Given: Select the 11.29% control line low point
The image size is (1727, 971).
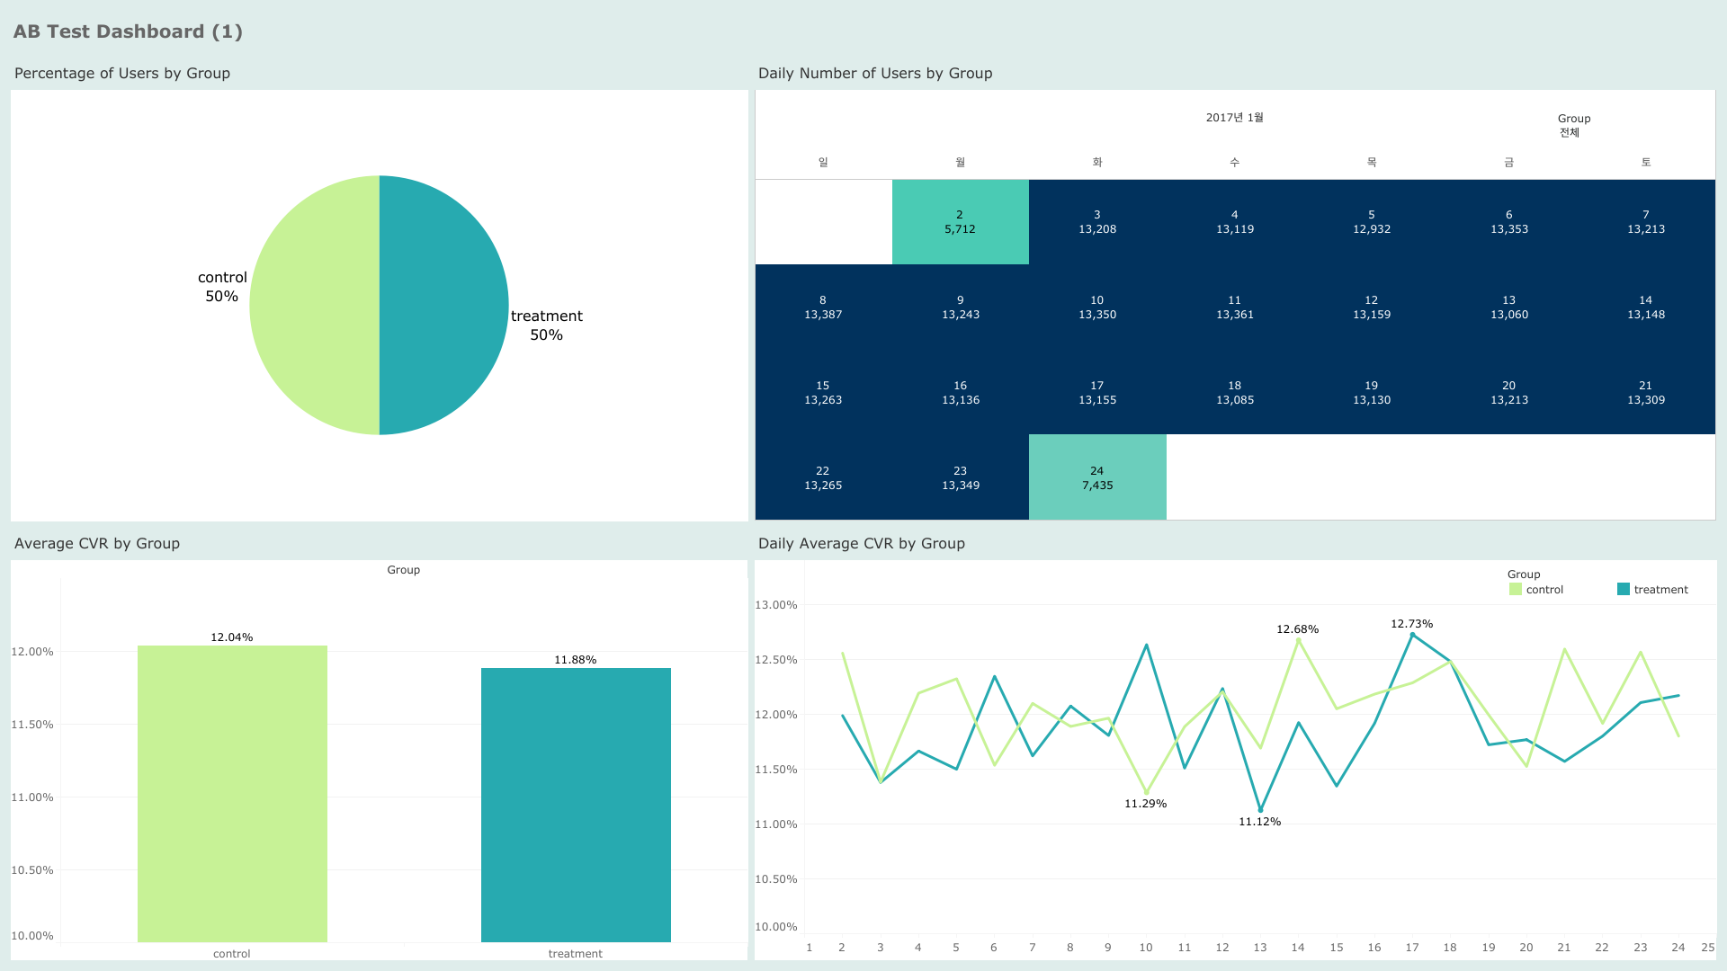Looking at the screenshot, I should (x=1146, y=792).
